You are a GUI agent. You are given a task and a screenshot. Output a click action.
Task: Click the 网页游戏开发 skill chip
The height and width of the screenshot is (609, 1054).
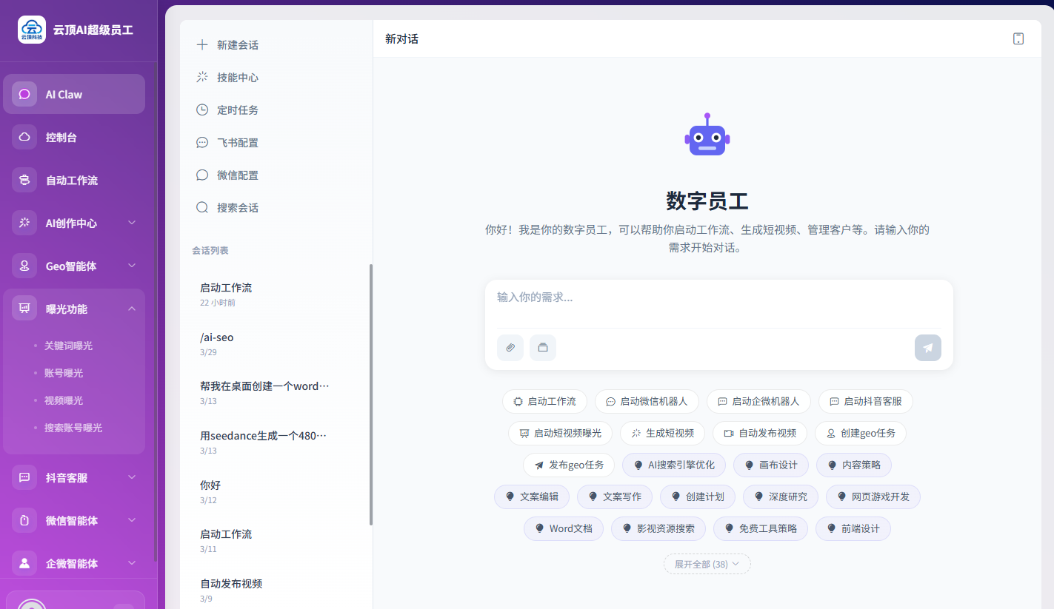pyautogui.click(x=873, y=497)
